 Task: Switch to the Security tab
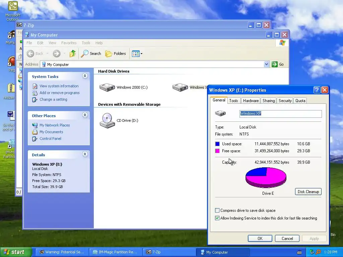coord(285,101)
